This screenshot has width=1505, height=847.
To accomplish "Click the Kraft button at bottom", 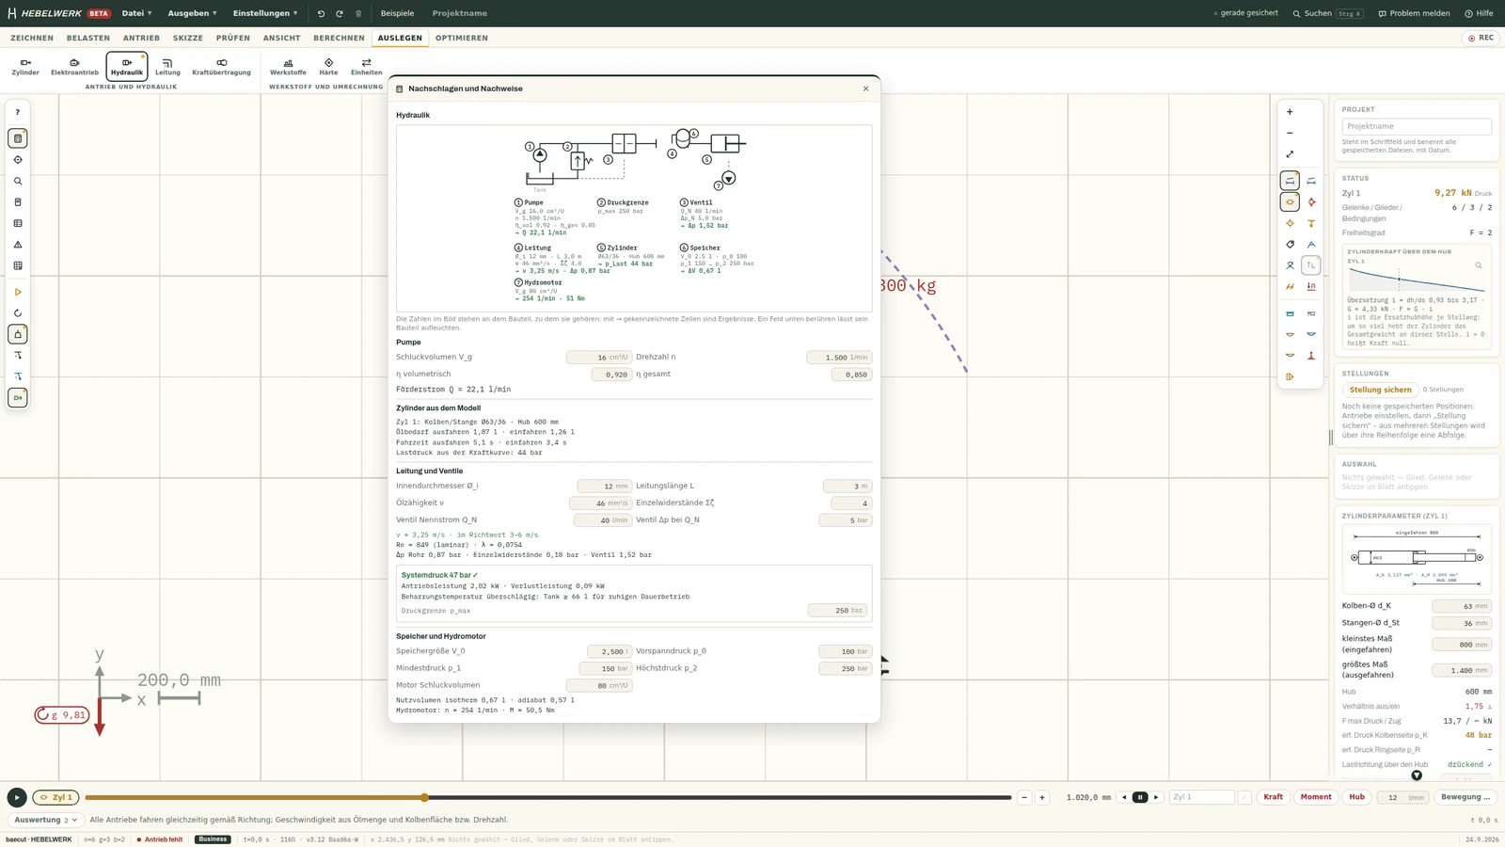I will tap(1273, 797).
